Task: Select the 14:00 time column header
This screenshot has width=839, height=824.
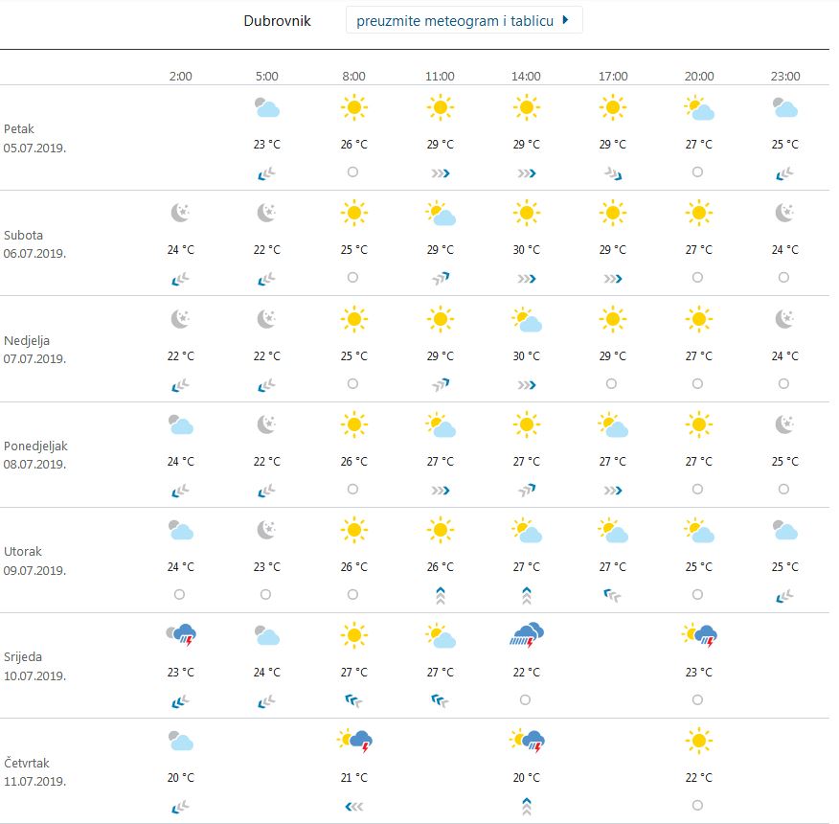Action: pos(526,76)
